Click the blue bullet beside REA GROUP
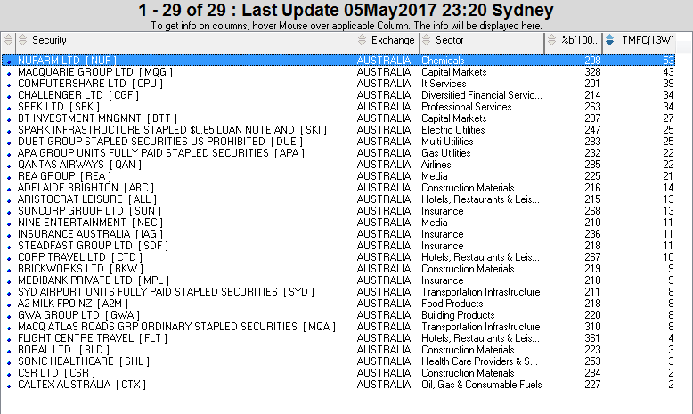The height and width of the screenshot is (414, 693). [x=9, y=177]
